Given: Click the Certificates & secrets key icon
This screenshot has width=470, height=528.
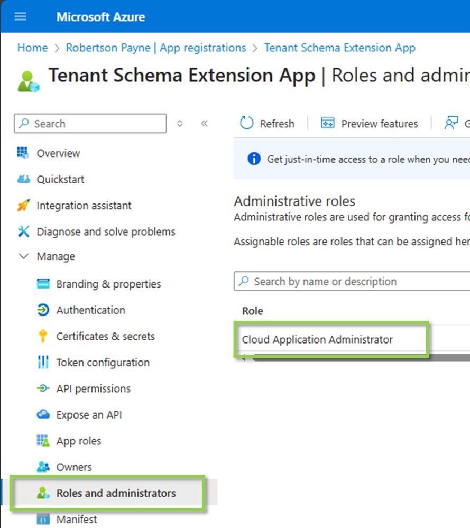Looking at the screenshot, I should click(x=43, y=336).
